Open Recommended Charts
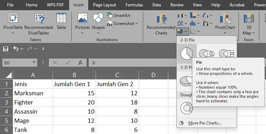The image size is (266, 134). [161, 24]
